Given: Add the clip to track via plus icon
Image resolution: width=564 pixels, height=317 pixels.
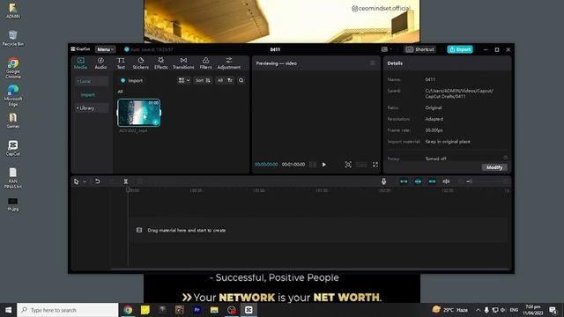Looking at the screenshot, I should click(155, 122).
